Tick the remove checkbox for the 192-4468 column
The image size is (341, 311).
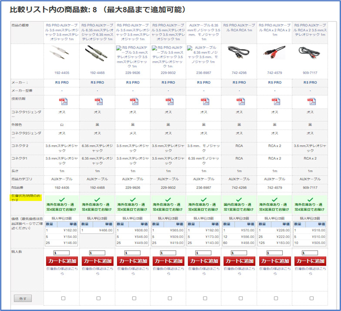pos(98,298)
